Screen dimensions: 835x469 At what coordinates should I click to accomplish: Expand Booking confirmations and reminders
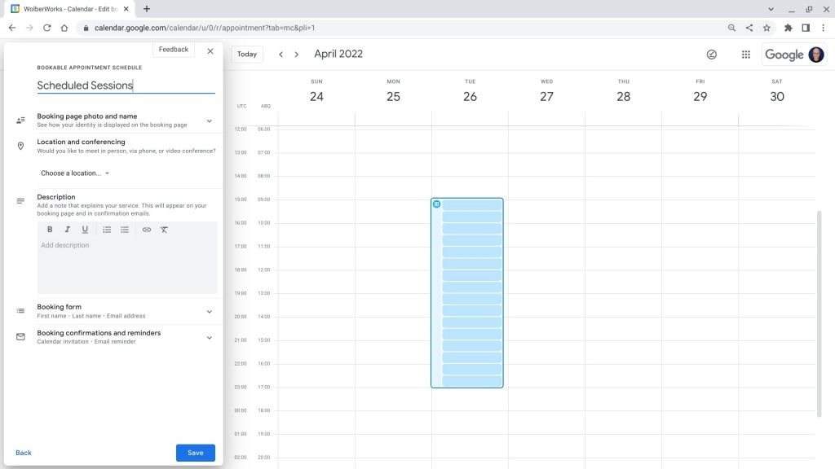coord(209,336)
